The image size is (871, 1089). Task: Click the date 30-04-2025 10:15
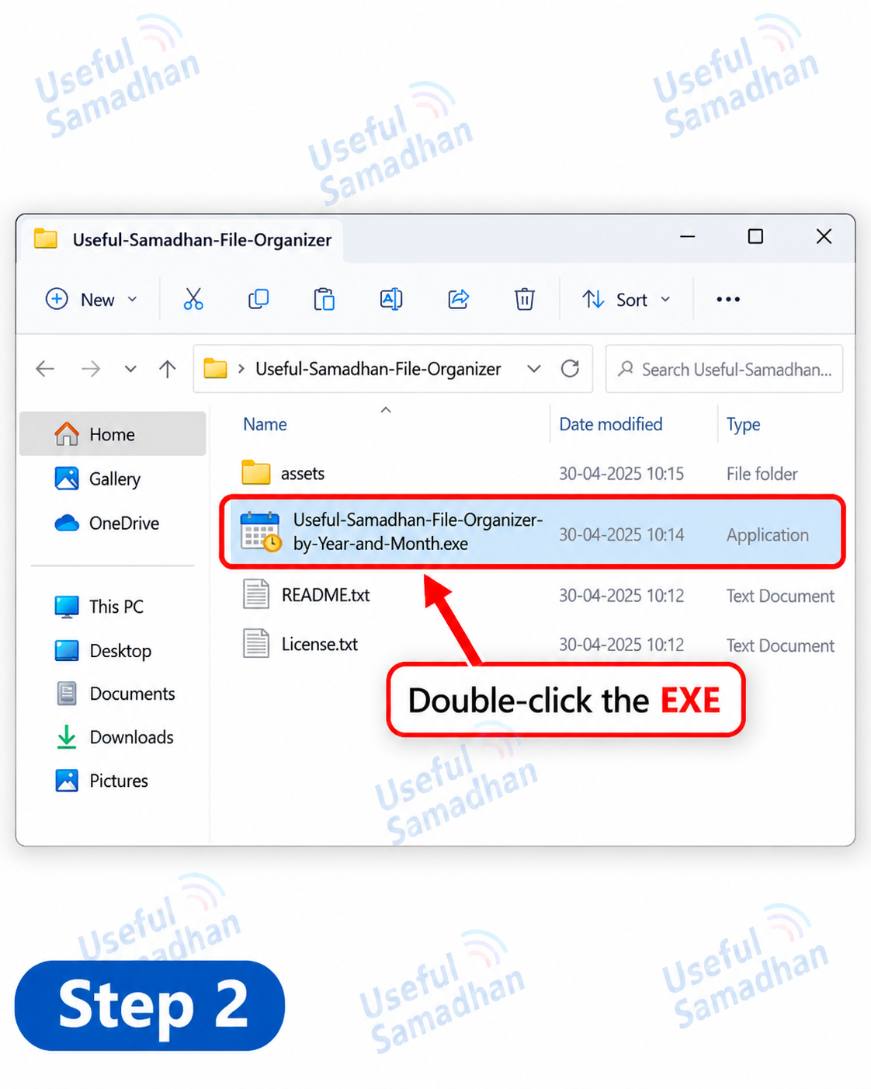click(x=621, y=474)
